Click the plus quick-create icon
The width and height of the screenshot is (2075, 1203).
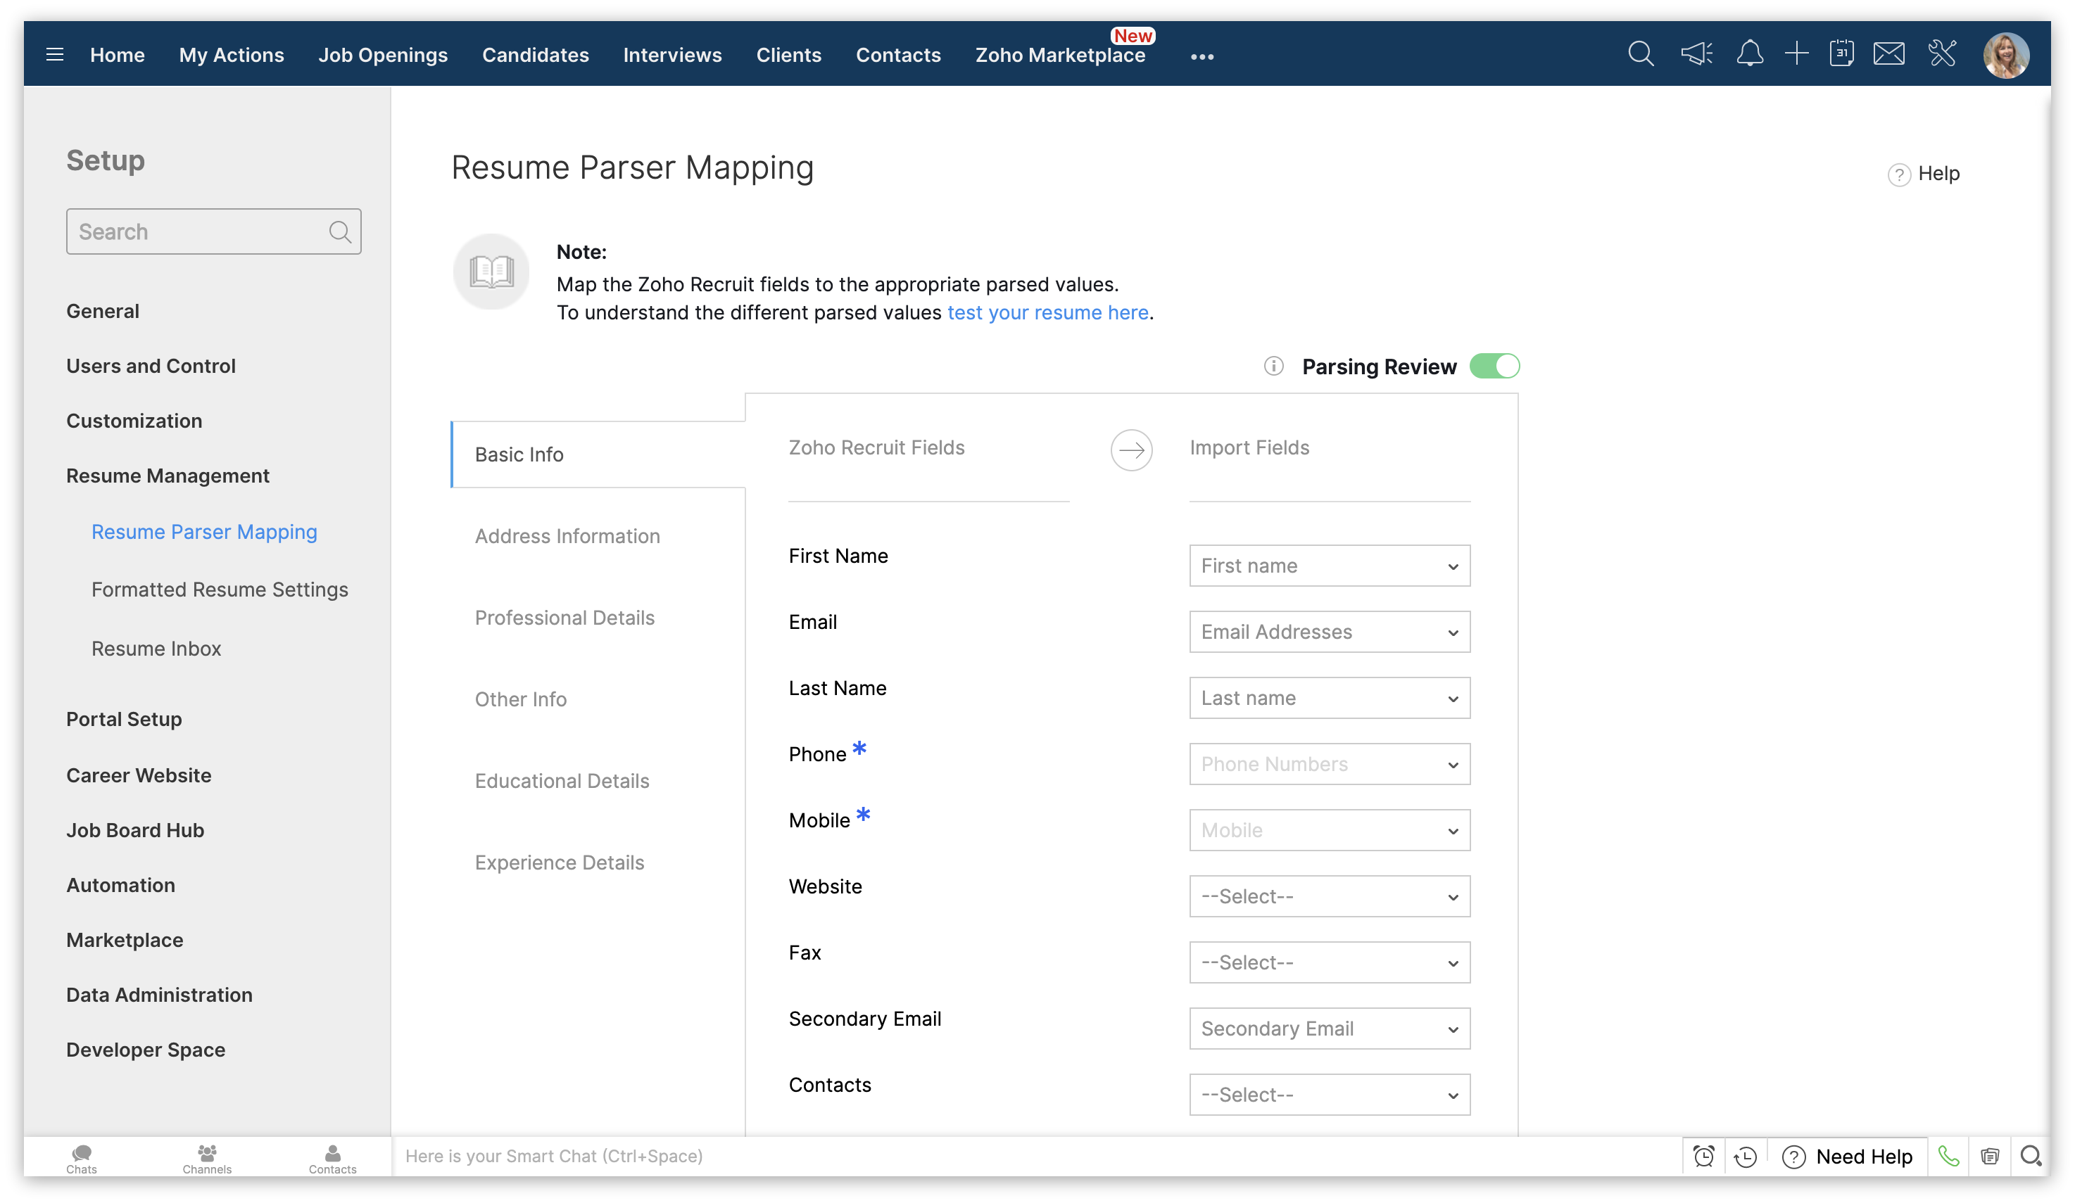[x=1797, y=54]
